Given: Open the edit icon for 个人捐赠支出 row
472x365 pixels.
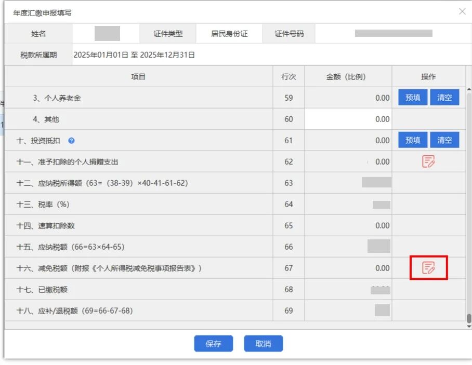Looking at the screenshot, I should 428,161.
